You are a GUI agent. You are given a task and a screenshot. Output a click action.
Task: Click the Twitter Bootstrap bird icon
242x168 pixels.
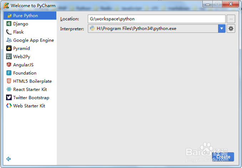pos(9,97)
